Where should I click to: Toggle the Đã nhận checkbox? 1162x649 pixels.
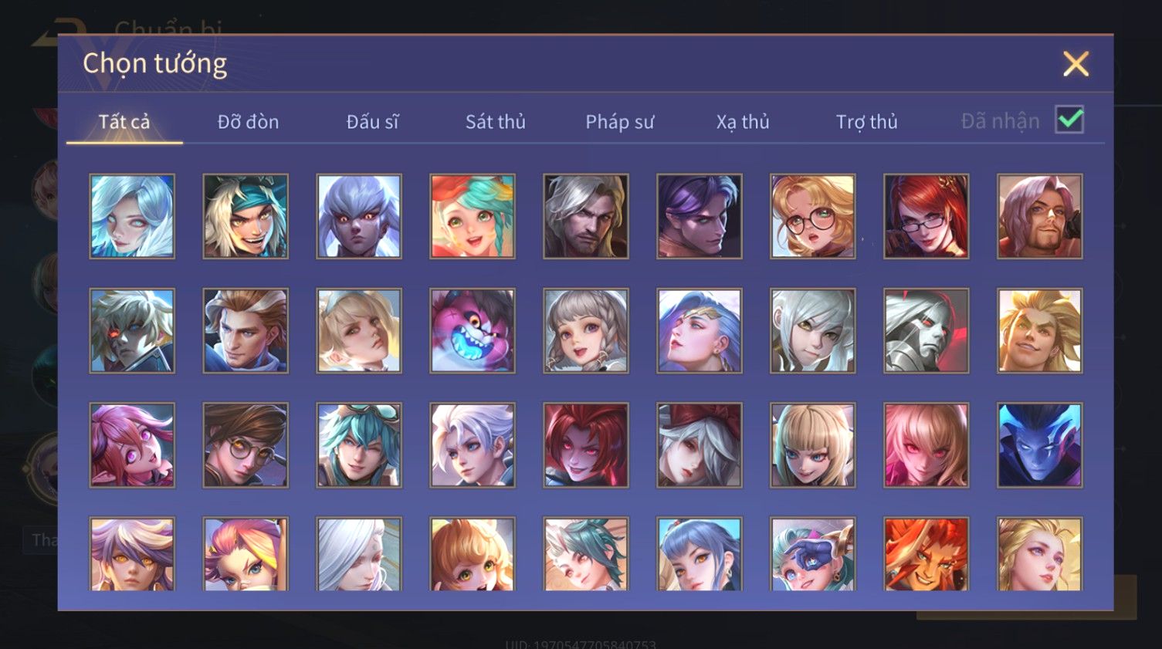1070,120
